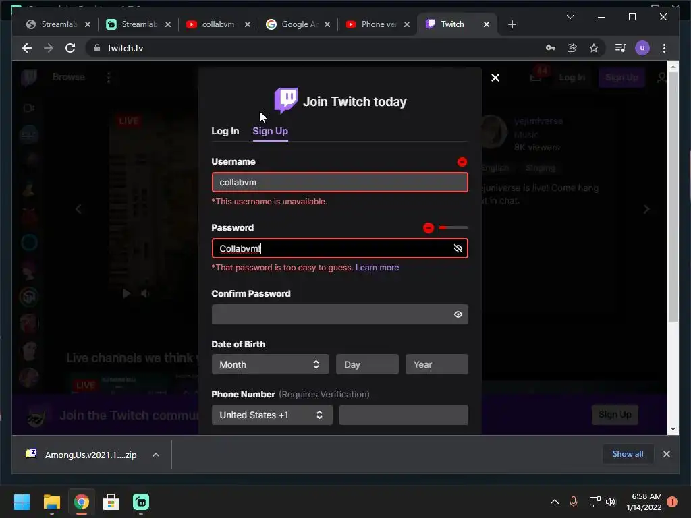Screen dimensions: 691x518
Task: Bookmark this page with star icon
Action: click(594, 48)
